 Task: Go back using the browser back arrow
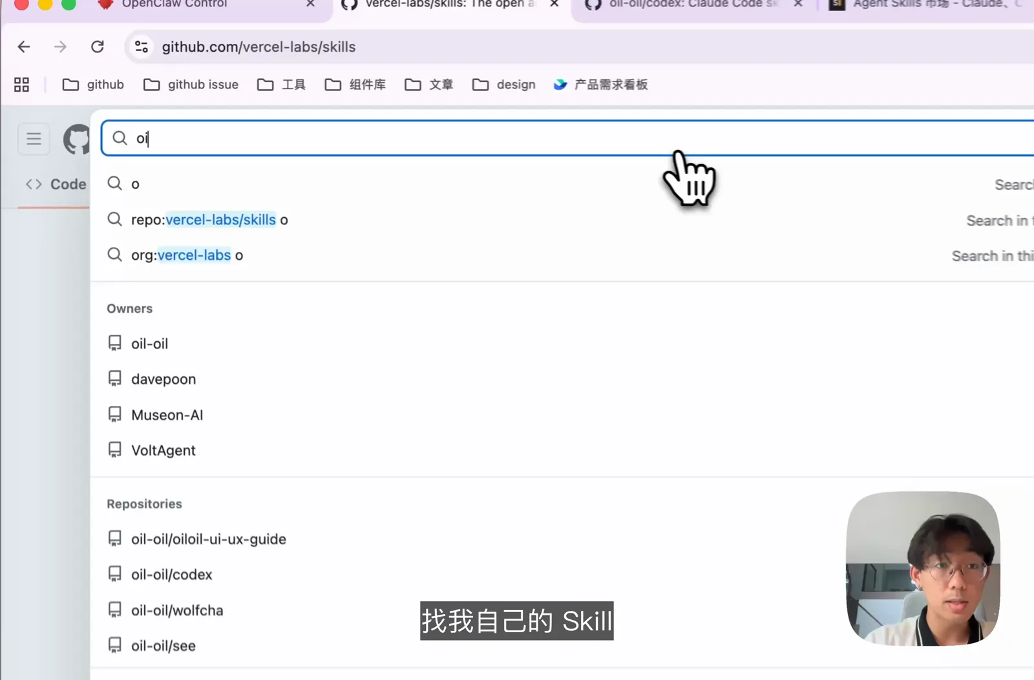tap(24, 47)
